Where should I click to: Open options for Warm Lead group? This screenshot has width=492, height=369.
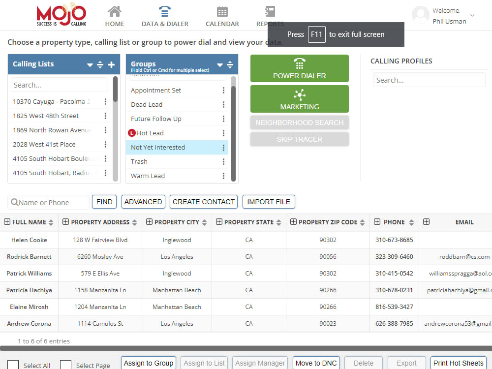pos(223,176)
